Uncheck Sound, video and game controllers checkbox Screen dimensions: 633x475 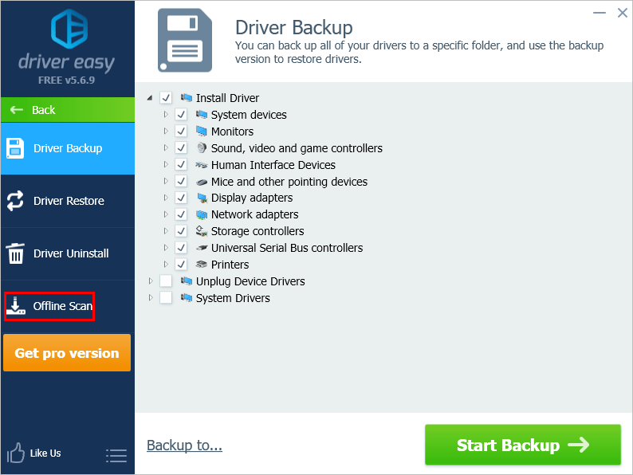[181, 147]
